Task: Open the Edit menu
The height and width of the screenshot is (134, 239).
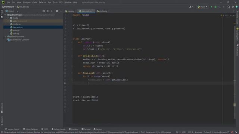Action: [13, 3]
